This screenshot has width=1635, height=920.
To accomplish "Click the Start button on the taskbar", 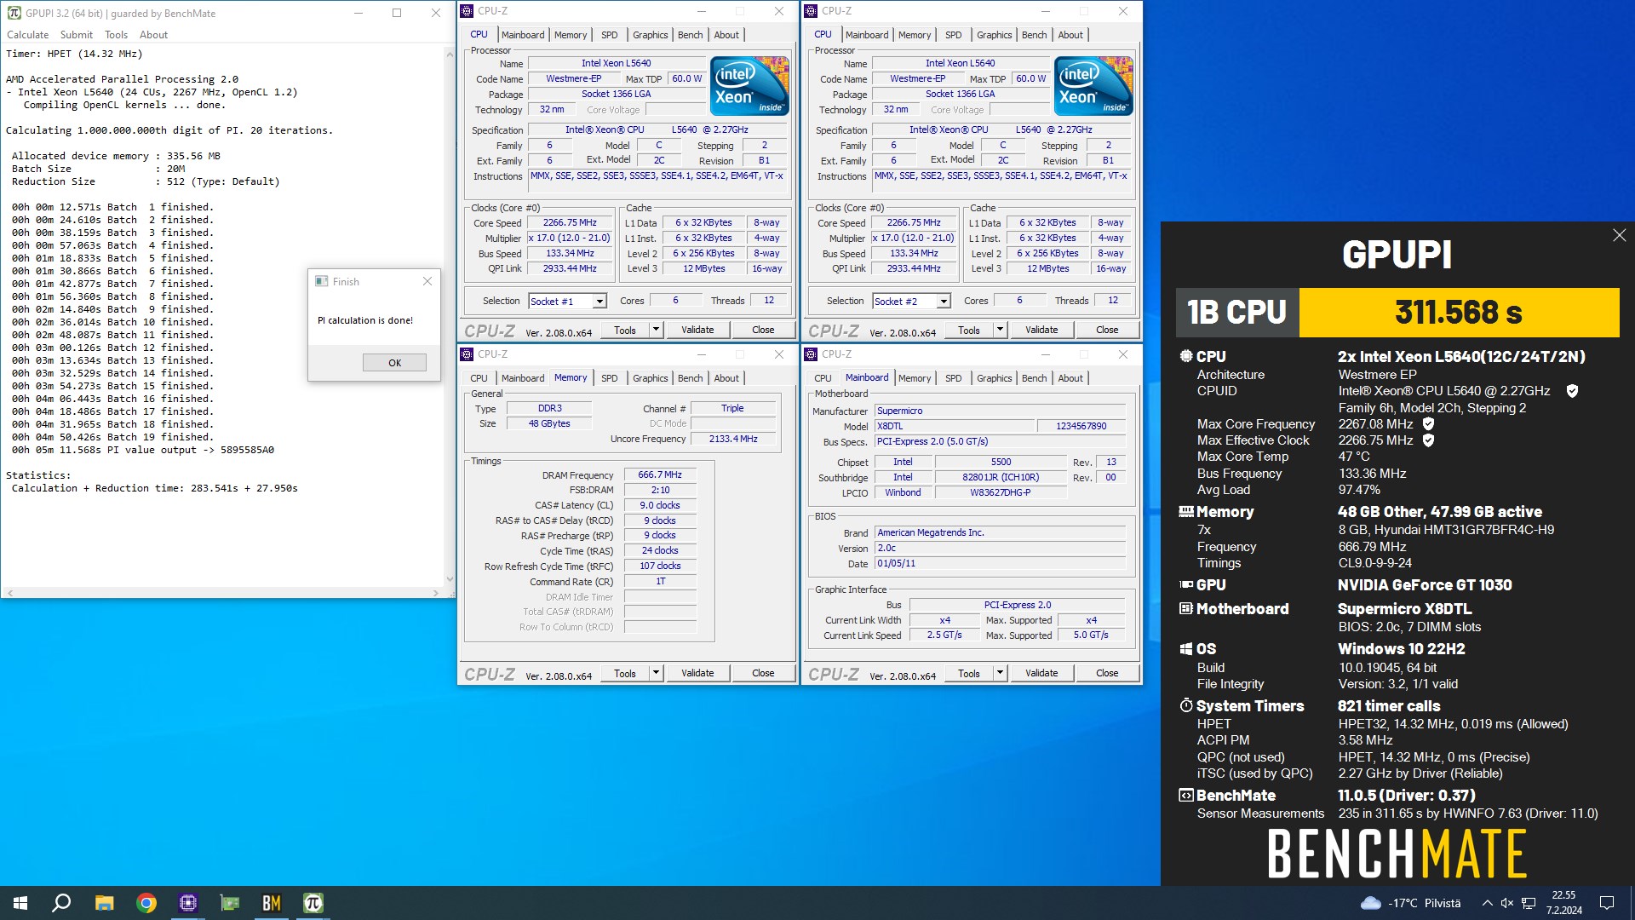I will point(20,903).
